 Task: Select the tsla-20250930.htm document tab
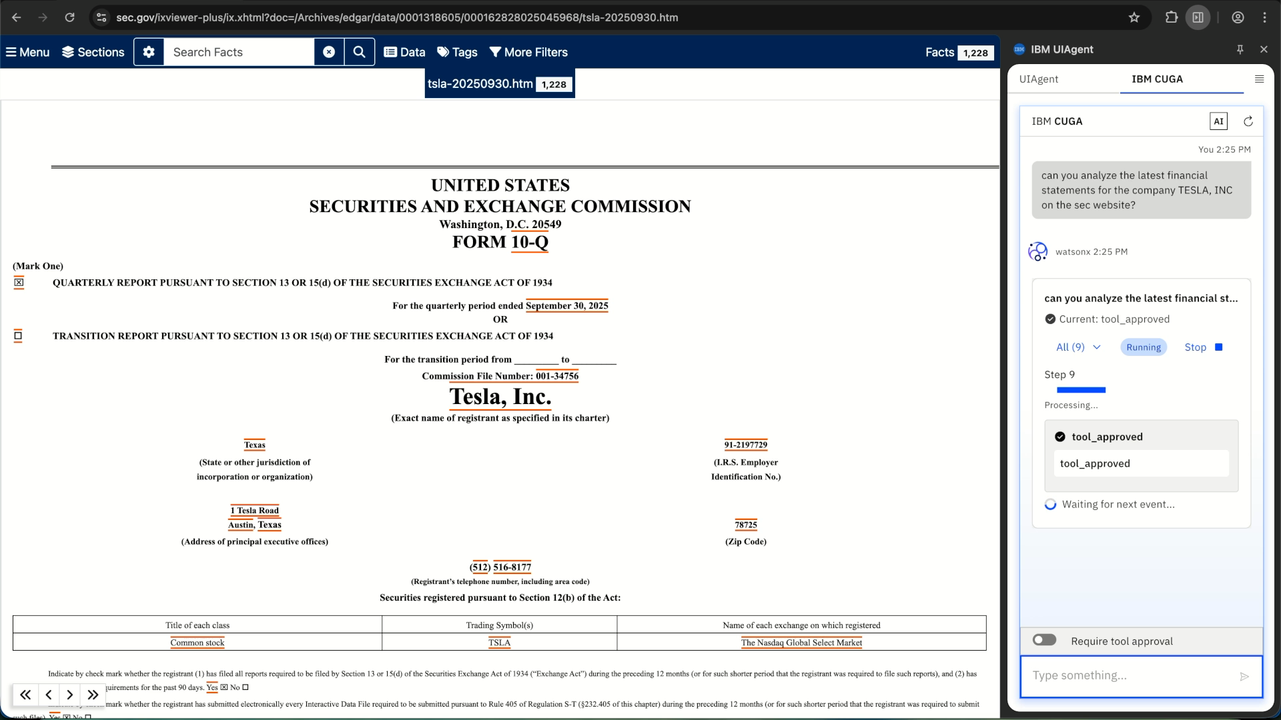click(x=500, y=84)
